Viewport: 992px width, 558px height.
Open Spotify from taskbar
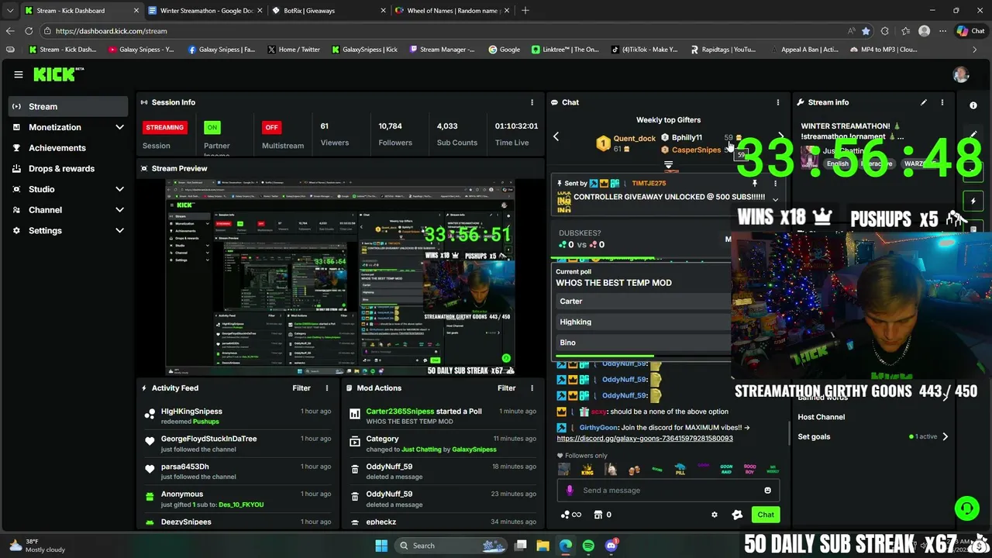click(588, 546)
